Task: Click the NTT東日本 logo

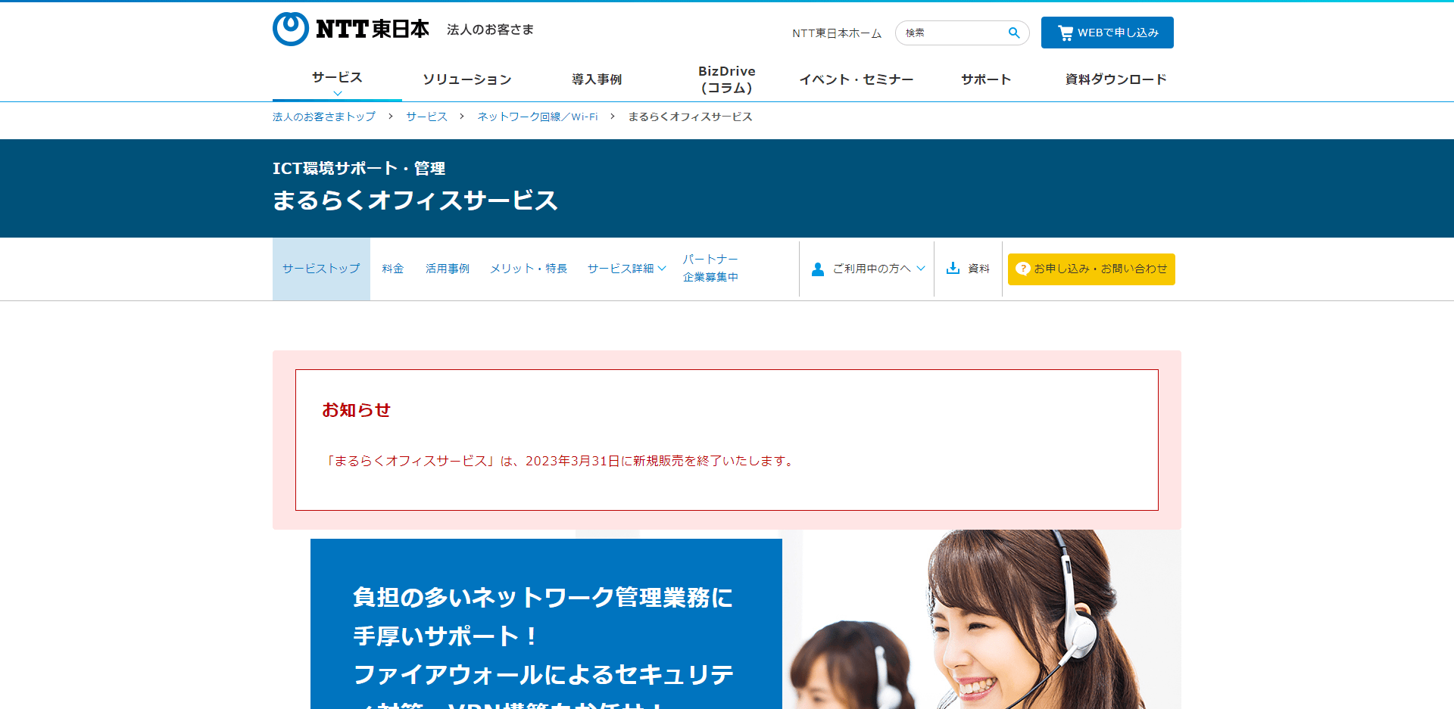Action: pos(351,29)
